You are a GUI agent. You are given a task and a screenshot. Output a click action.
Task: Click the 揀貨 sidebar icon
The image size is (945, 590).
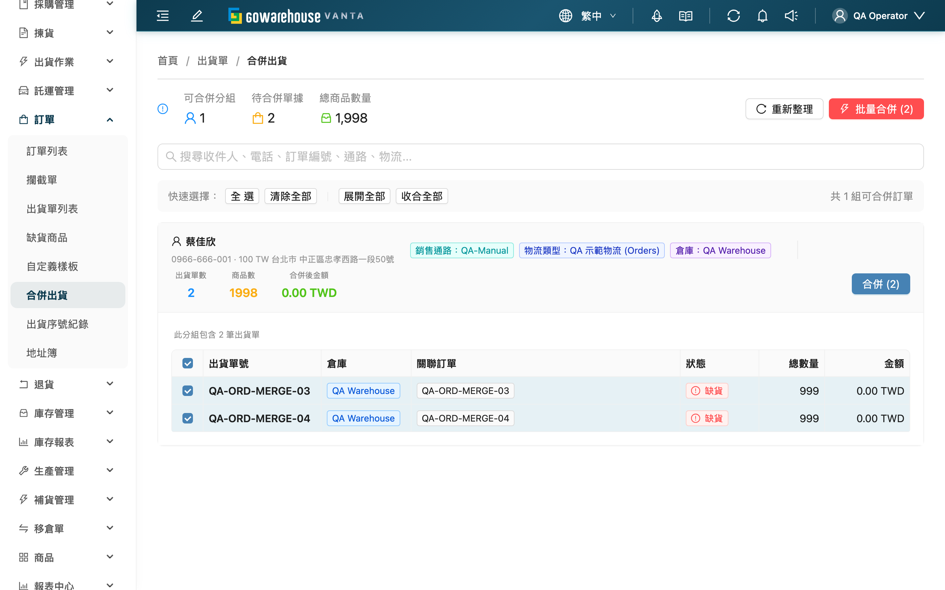(23, 32)
